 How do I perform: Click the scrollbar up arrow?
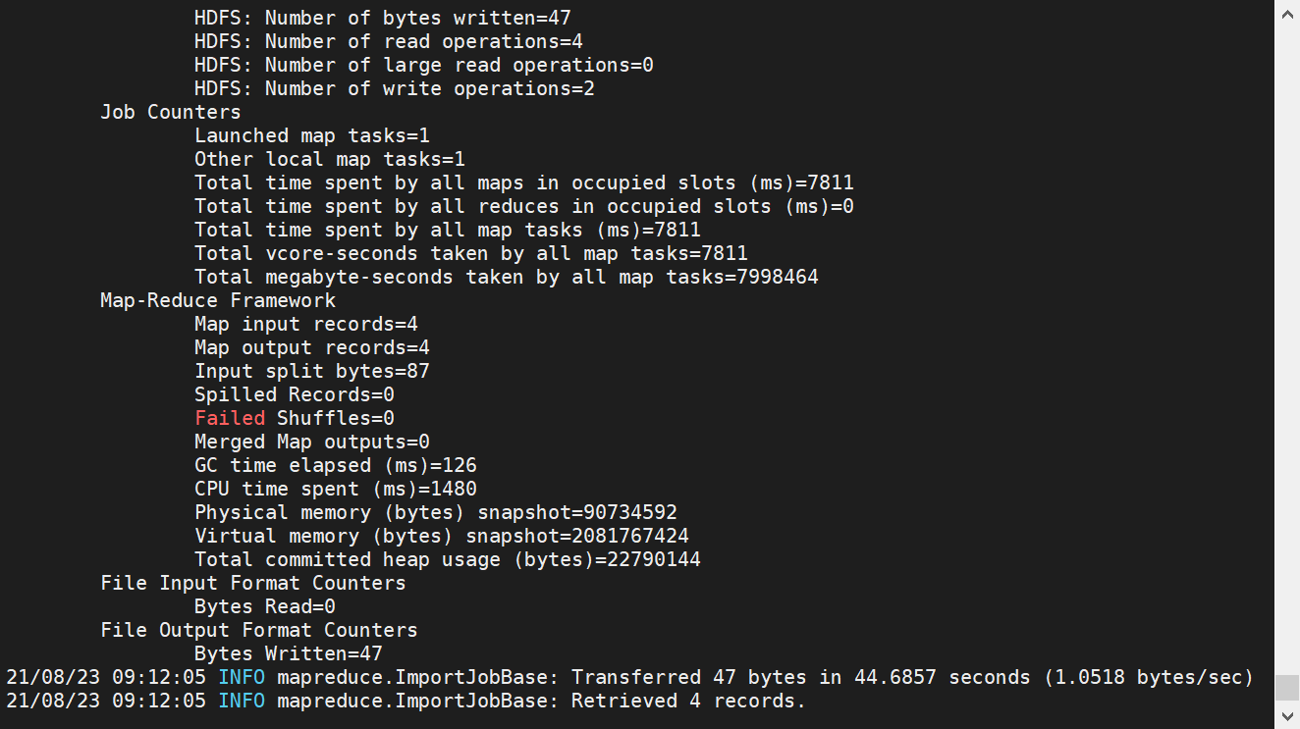[x=1287, y=14]
